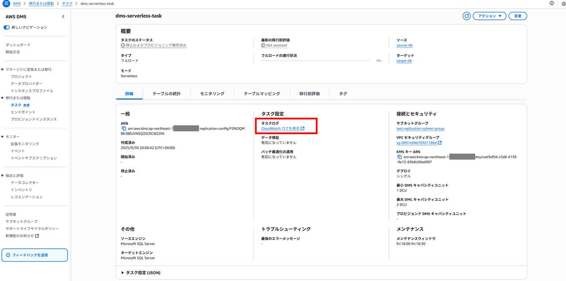Image resolution: width=566 pixels, height=281 pixels.
Task: Open the CloudWatch ログを表示 link
Action: 280,129
